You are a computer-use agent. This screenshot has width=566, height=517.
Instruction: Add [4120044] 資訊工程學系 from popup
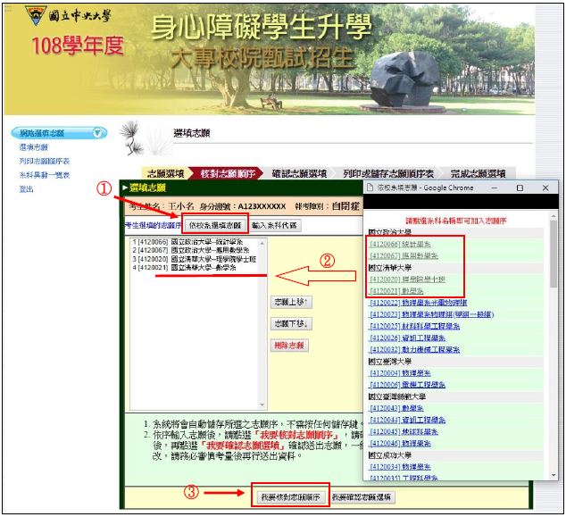pos(407,420)
